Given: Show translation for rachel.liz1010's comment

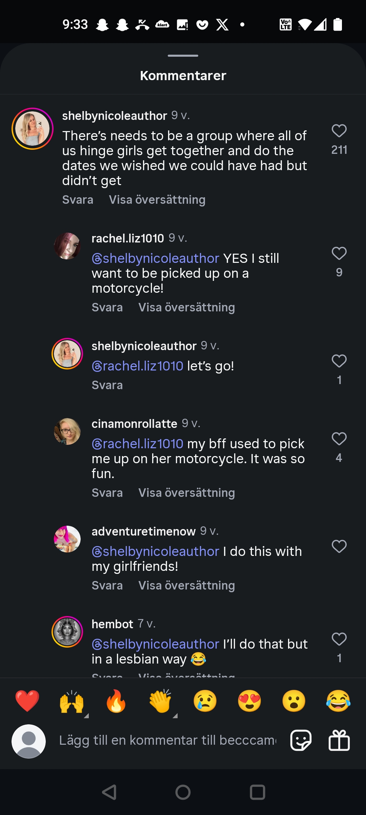Looking at the screenshot, I should [186, 307].
